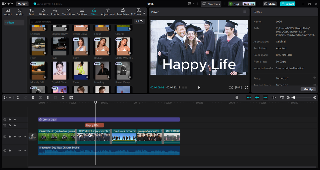Select the Moody Fall filter thumbnail
The height and width of the screenshot is (170, 320).
pyautogui.click(x=38, y=70)
